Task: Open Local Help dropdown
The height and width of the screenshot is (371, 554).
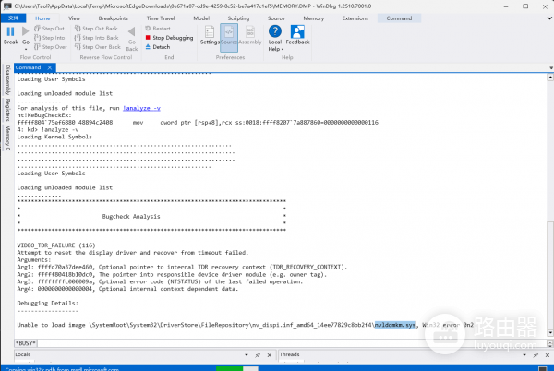Action: pos(275,38)
